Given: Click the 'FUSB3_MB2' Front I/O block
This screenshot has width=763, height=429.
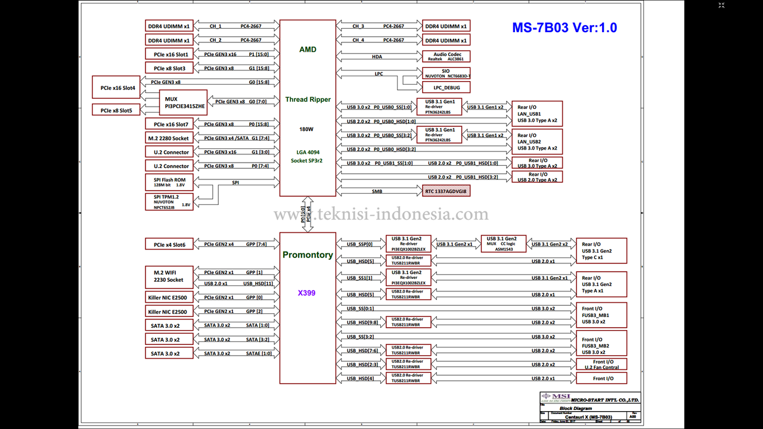Looking at the screenshot, I should point(601,343).
